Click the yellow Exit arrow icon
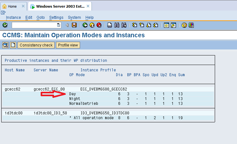 coord(92,25)
